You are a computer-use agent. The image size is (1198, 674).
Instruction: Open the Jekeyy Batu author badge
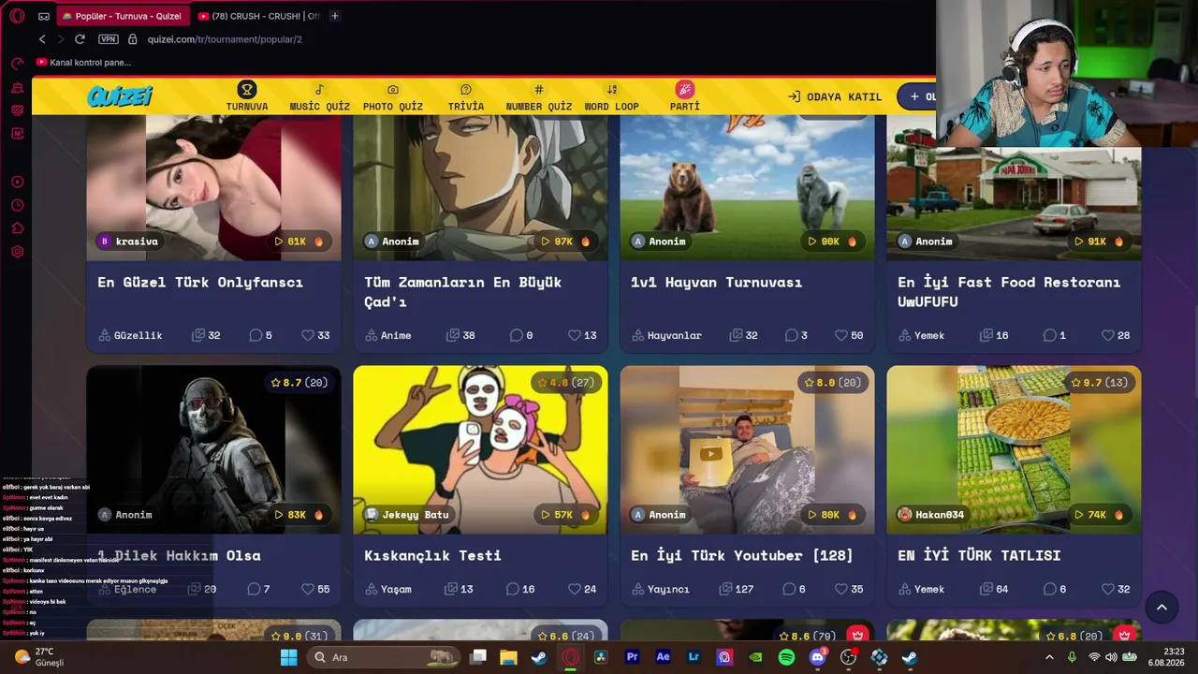point(407,515)
